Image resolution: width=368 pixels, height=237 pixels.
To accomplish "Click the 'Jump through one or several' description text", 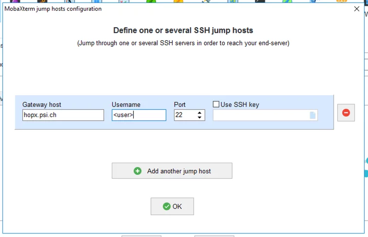I will 183,43.
